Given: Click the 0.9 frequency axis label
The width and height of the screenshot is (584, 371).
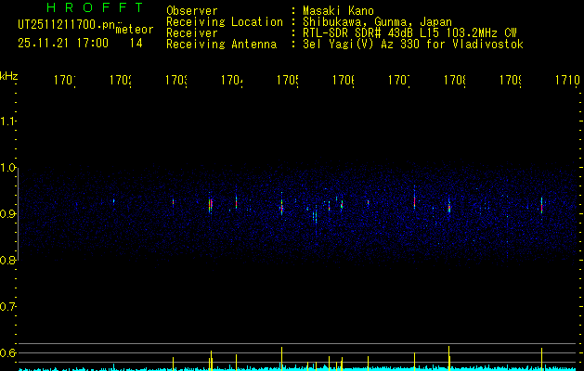Looking at the screenshot, I should point(8,214).
